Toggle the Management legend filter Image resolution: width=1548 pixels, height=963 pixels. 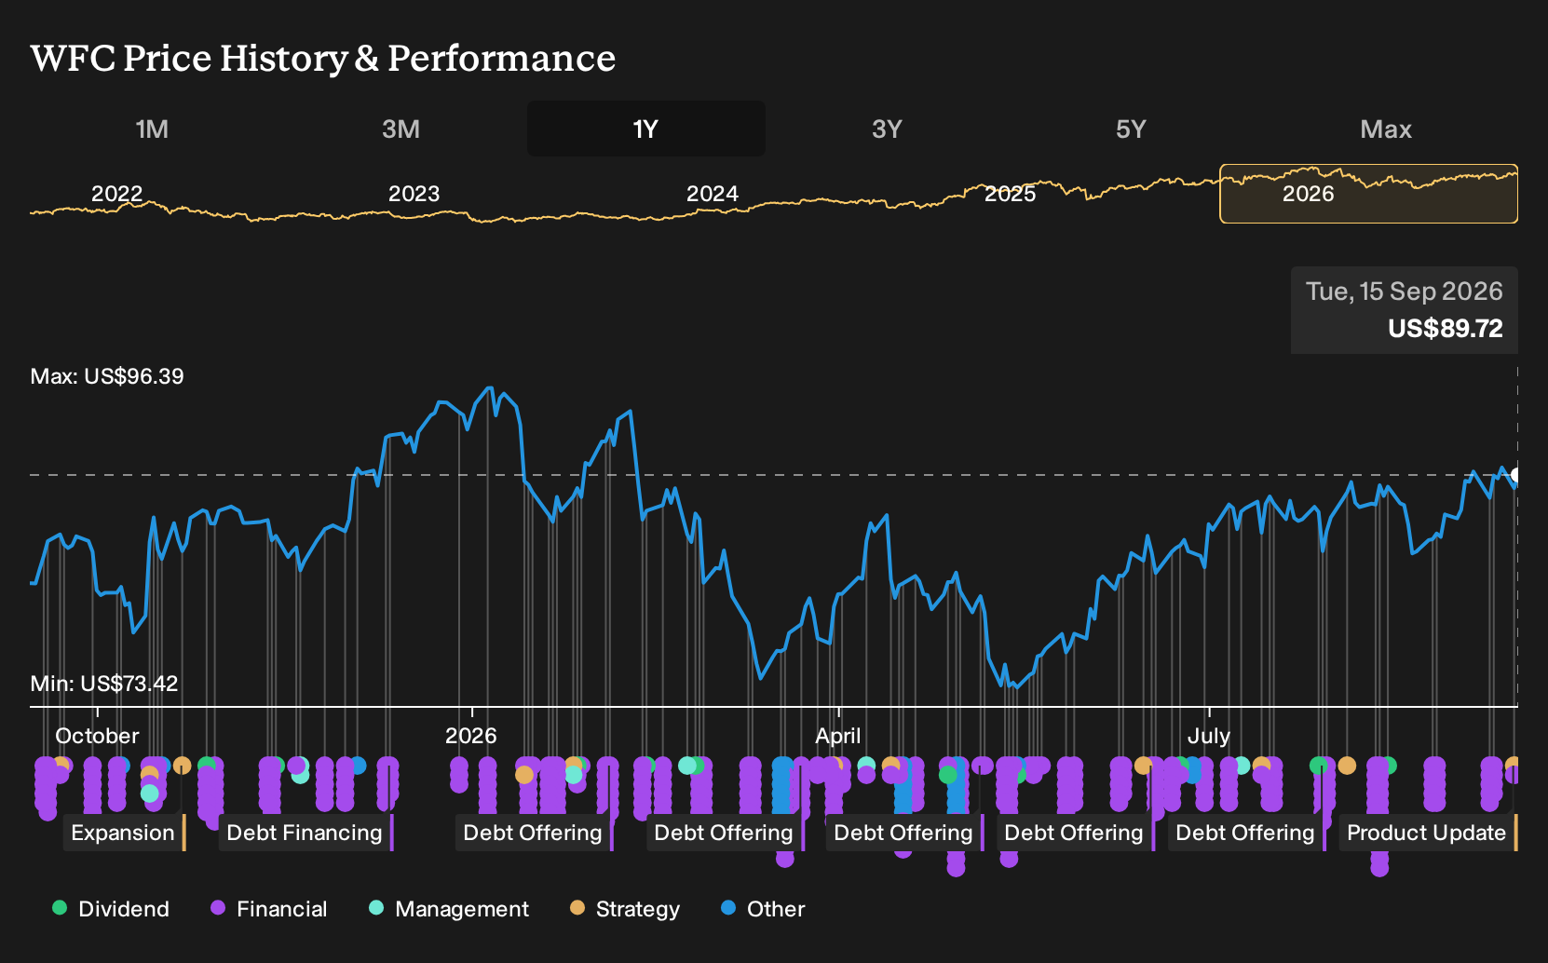449,909
